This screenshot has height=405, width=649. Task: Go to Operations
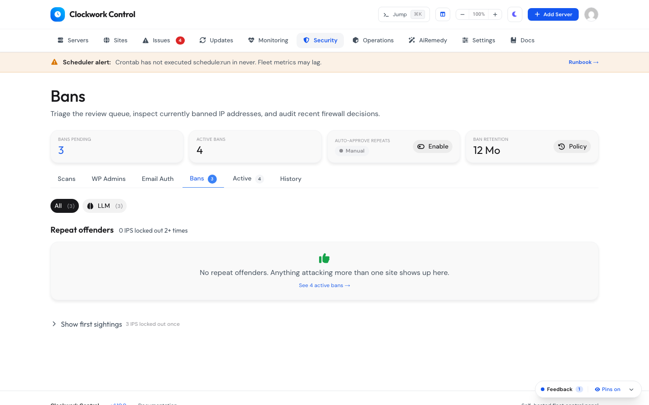point(373,40)
